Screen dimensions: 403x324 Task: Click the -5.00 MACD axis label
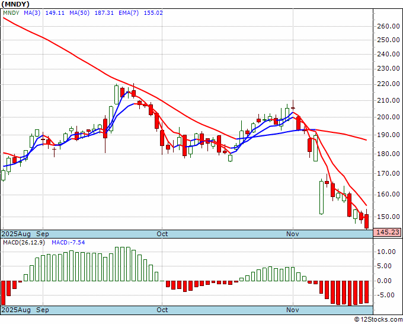coord(386,295)
